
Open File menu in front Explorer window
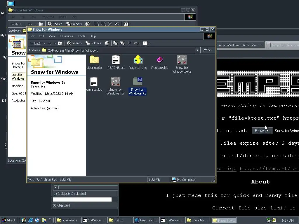click(x=32, y=36)
